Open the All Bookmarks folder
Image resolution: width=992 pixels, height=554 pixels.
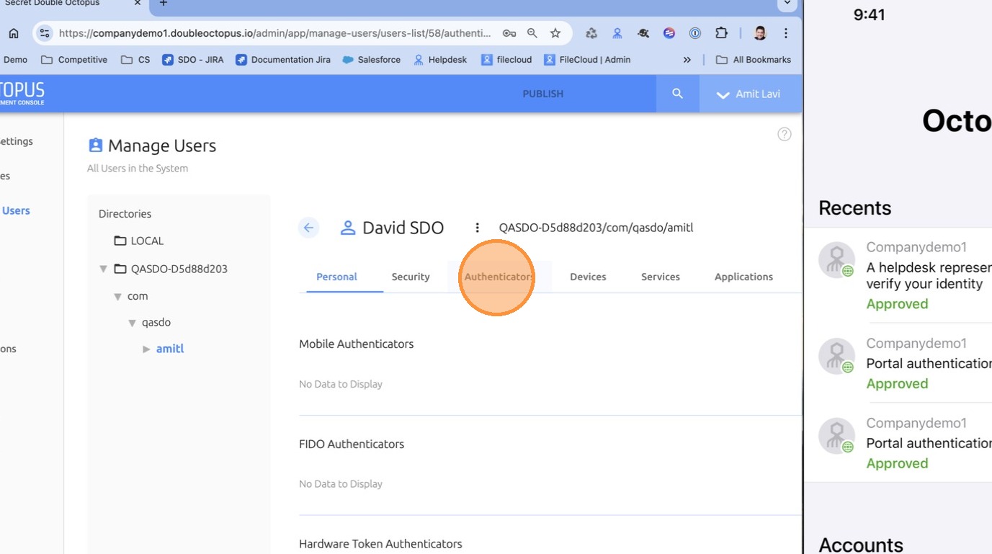754,60
